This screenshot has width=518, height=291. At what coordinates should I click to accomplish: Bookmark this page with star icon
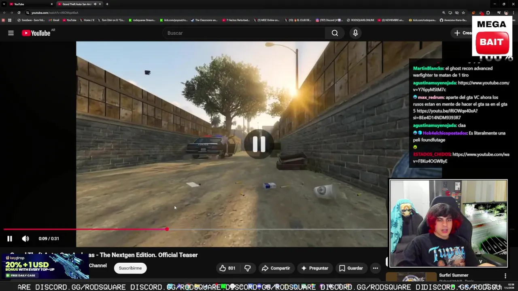click(463, 13)
